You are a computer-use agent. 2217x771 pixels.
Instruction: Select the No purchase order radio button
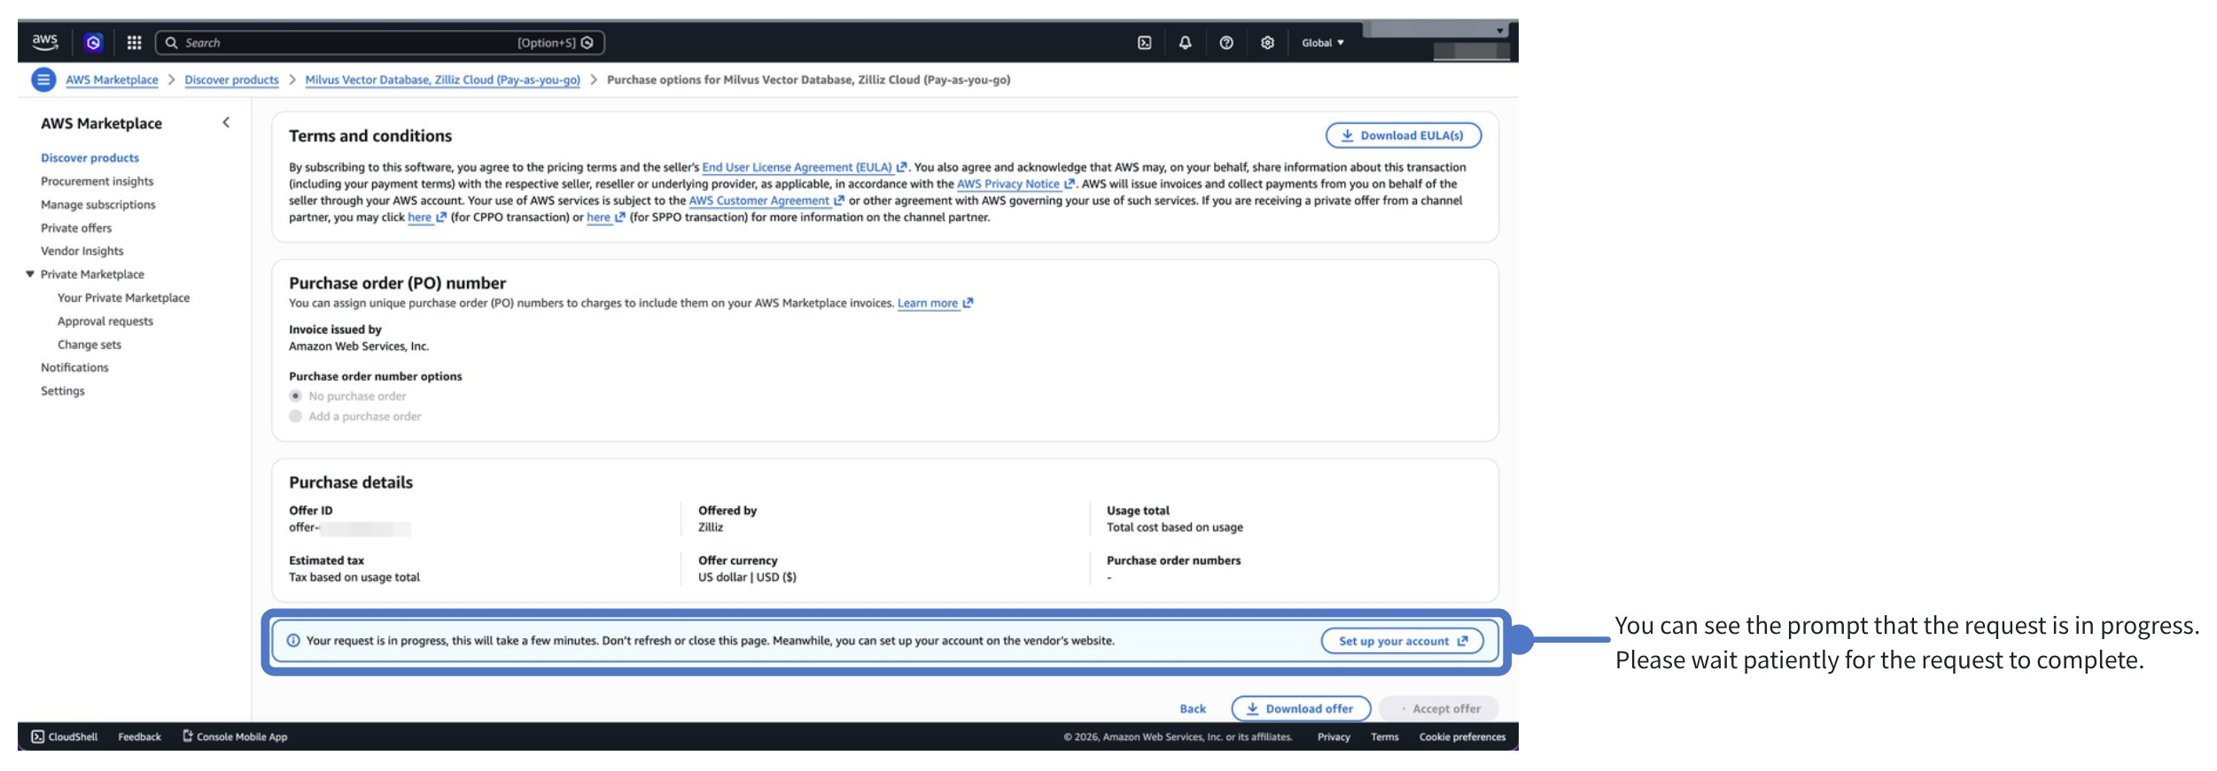click(296, 396)
